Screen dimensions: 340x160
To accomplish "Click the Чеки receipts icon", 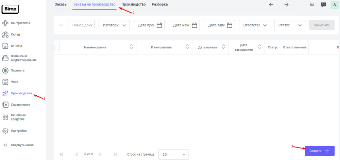I will coord(5,82).
